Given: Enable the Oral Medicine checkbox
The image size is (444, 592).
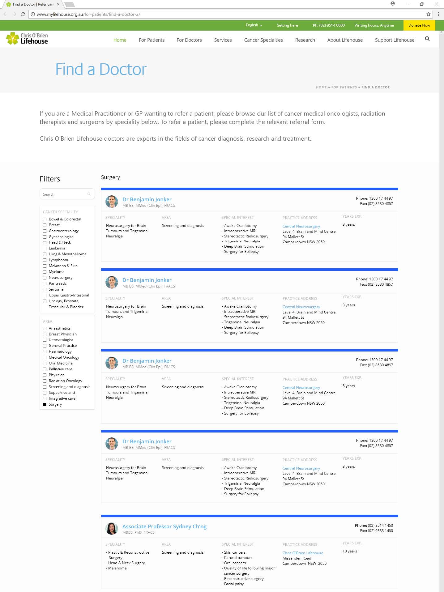Looking at the screenshot, I should click(x=45, y=363).
